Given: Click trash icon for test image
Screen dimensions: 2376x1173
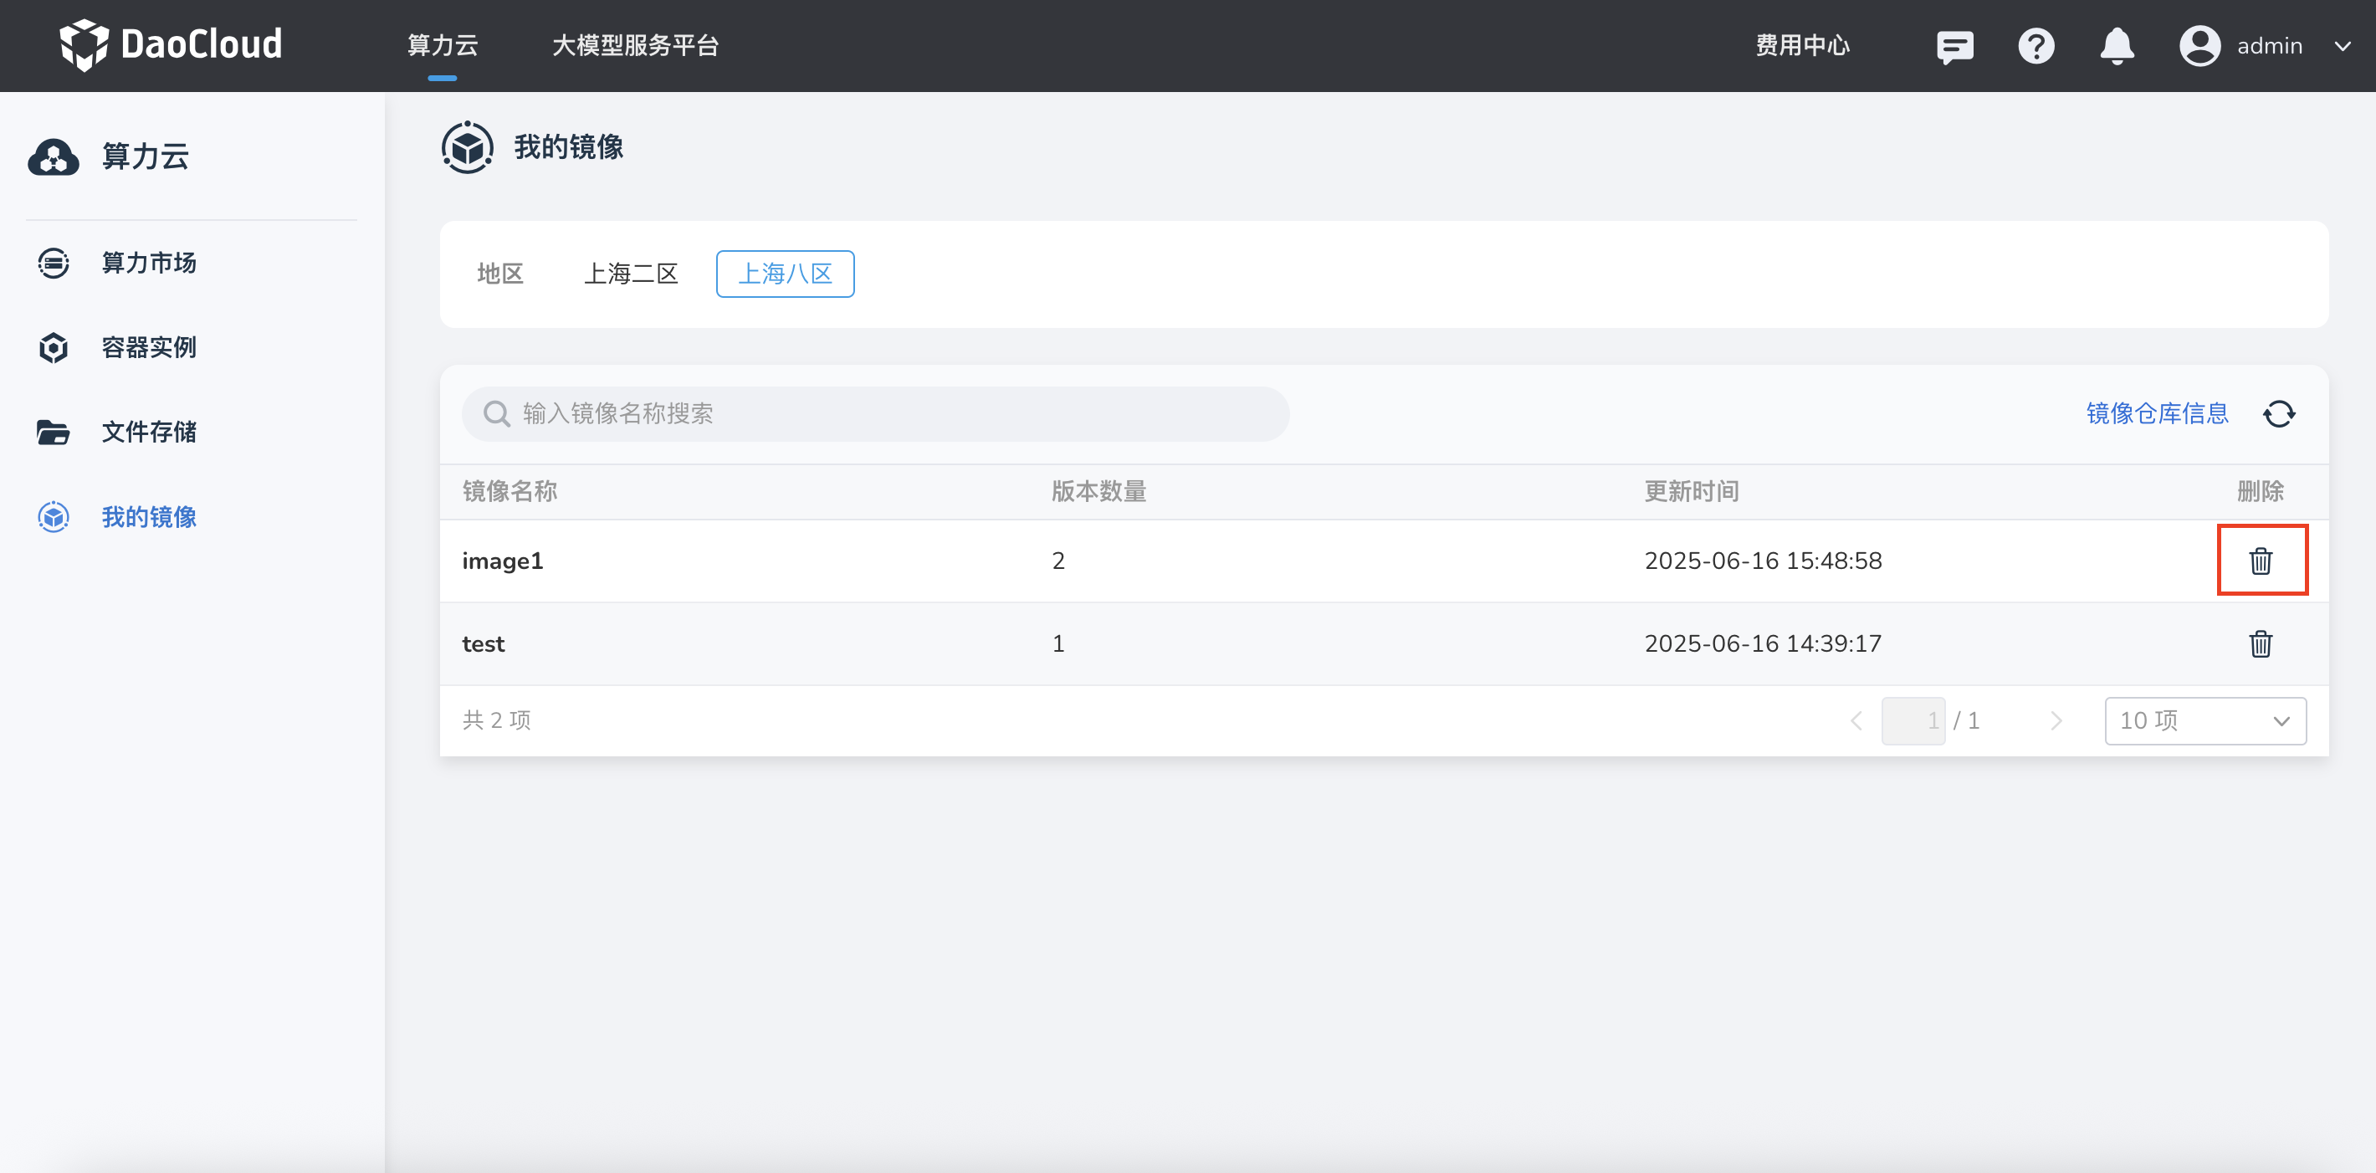Looking at the screenshot, I should (2260, 643).
